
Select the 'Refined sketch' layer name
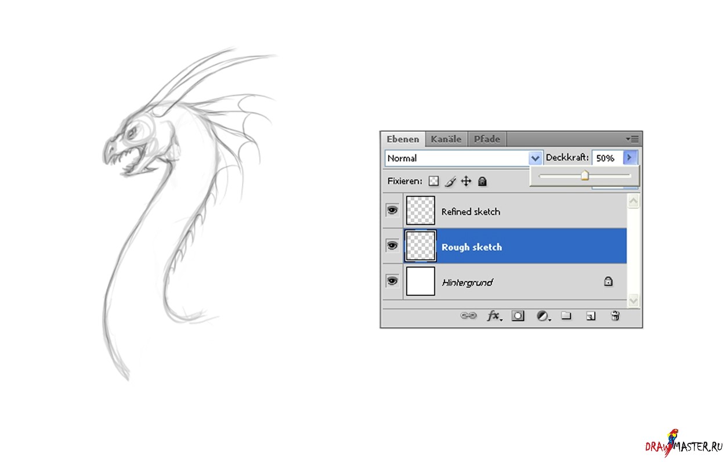click(471, 212)
